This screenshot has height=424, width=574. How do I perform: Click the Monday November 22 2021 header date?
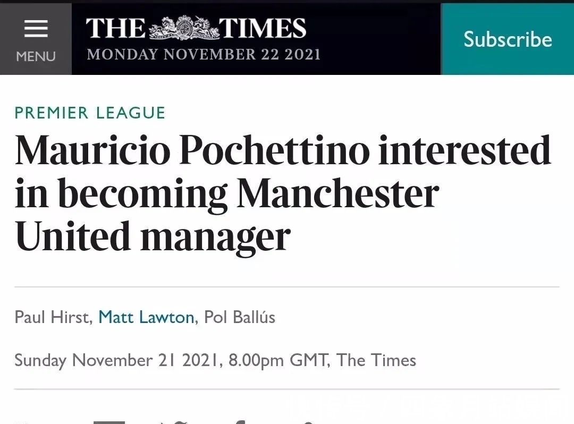pyautogui.click(x=204, y=54)
